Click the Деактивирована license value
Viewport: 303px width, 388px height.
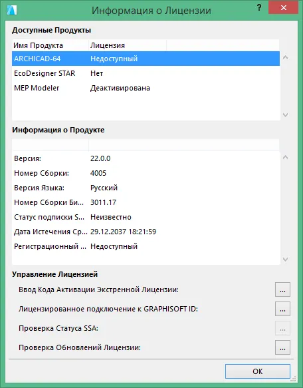coord(120,88)
